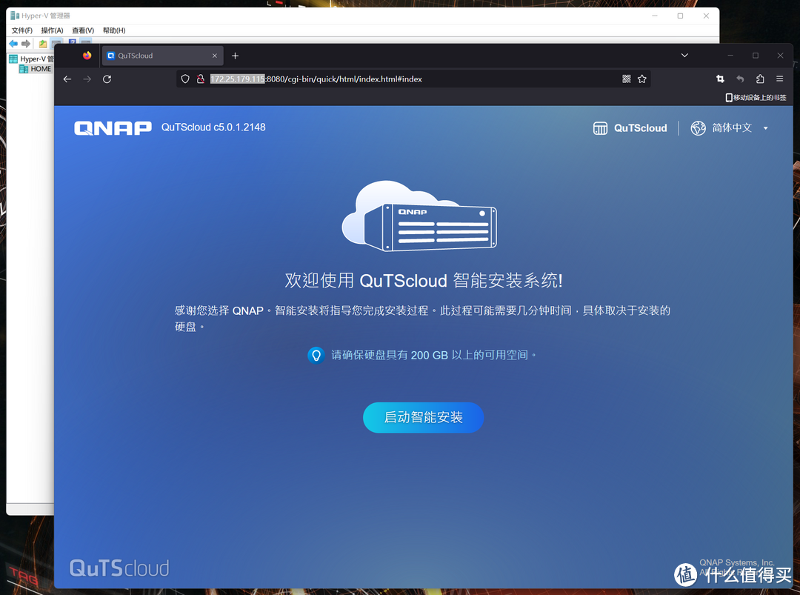Click the address bar URL field
The width and height of the screenshot is (800, 595).
[x=413, y=79]
